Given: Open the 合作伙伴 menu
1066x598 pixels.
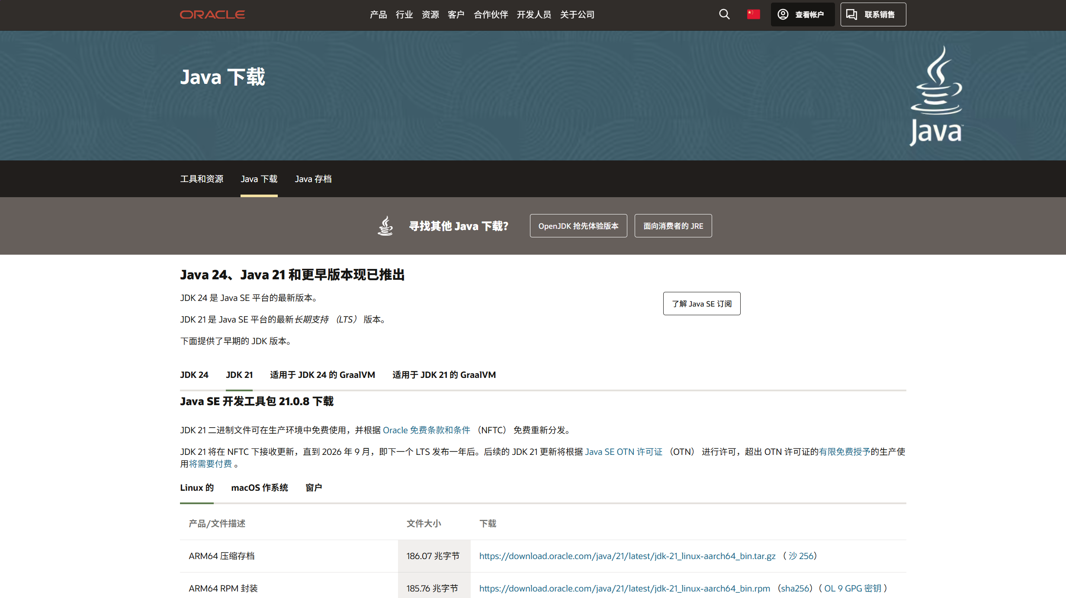Looking at the screenshot, I should click(x=491, y=14).
